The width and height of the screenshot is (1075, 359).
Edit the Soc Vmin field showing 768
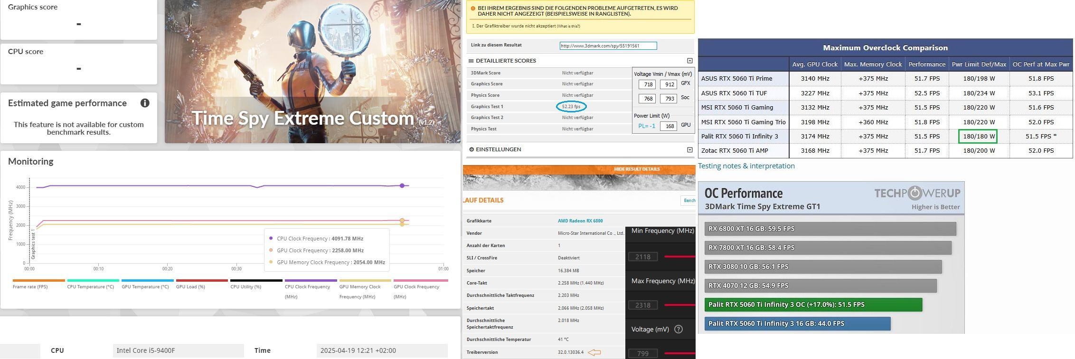[x=647, y=99]
